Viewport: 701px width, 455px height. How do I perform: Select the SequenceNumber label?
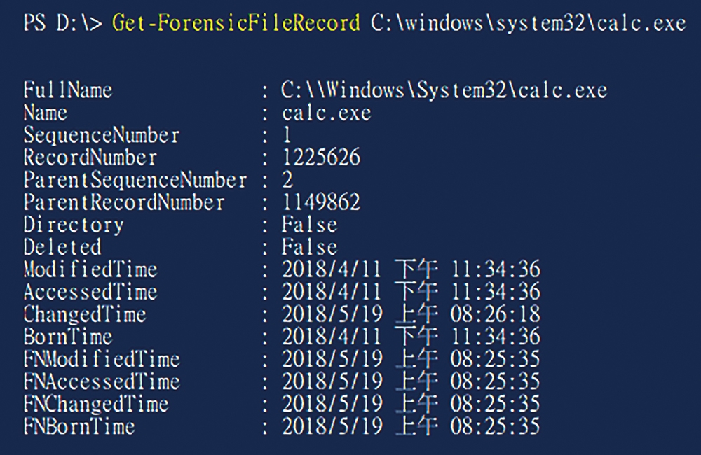coord(102,135)
